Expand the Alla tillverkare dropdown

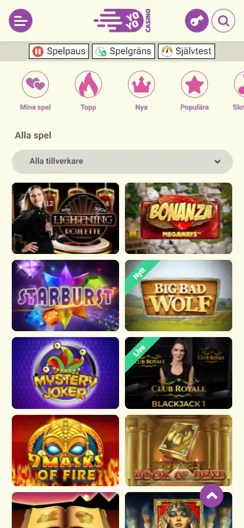pos(123,161)
